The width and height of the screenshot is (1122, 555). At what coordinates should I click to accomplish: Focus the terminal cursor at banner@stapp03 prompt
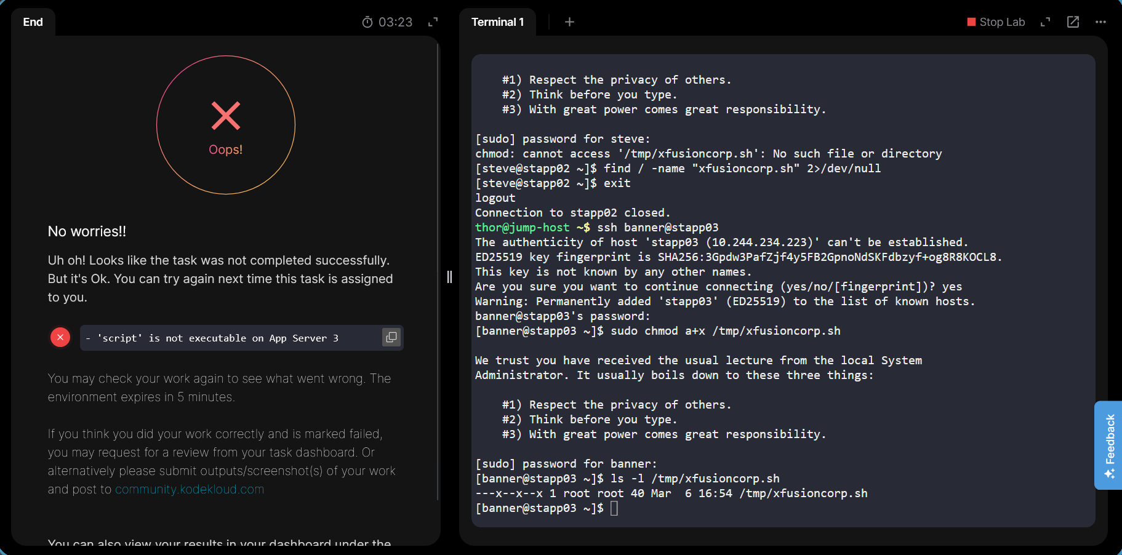click(614, 508)
